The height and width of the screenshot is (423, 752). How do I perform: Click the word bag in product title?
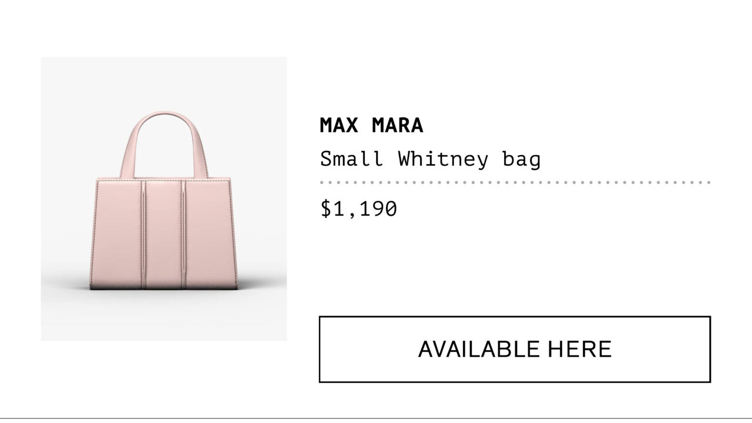tap(521, 160)
